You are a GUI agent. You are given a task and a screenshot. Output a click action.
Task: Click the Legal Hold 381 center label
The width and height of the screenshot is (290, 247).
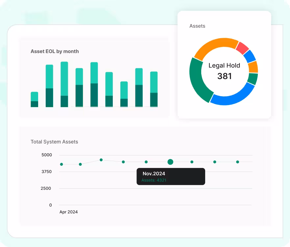point(224,71)
